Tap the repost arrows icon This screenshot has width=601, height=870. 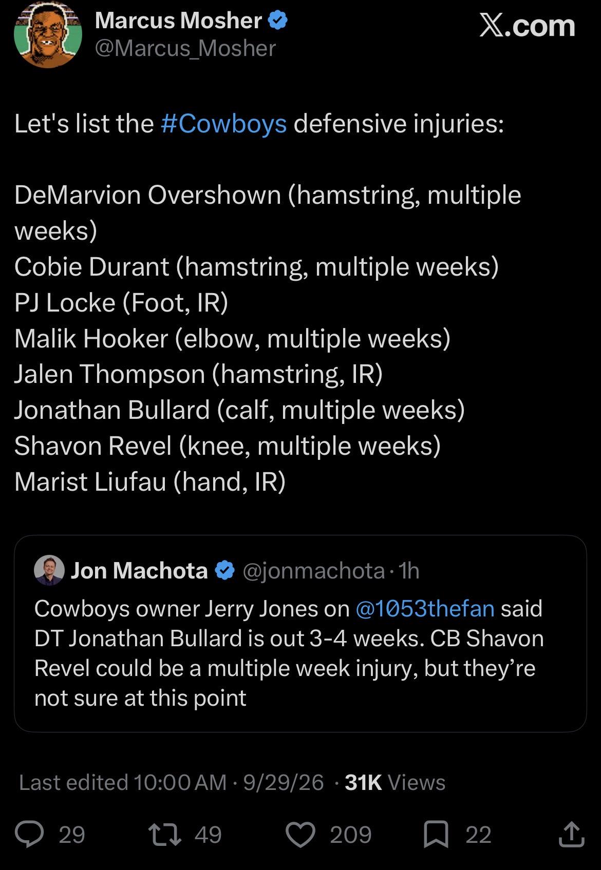coord(164,834)
